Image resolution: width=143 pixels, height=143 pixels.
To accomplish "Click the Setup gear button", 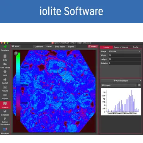I will pyautogui.click(x=15, y=46).
